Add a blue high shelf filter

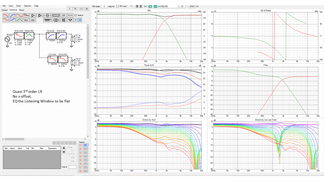[x=12, y=20]
